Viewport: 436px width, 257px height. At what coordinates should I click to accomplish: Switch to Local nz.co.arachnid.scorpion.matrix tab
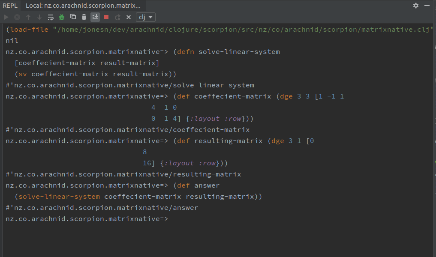[x=83, y=6]
